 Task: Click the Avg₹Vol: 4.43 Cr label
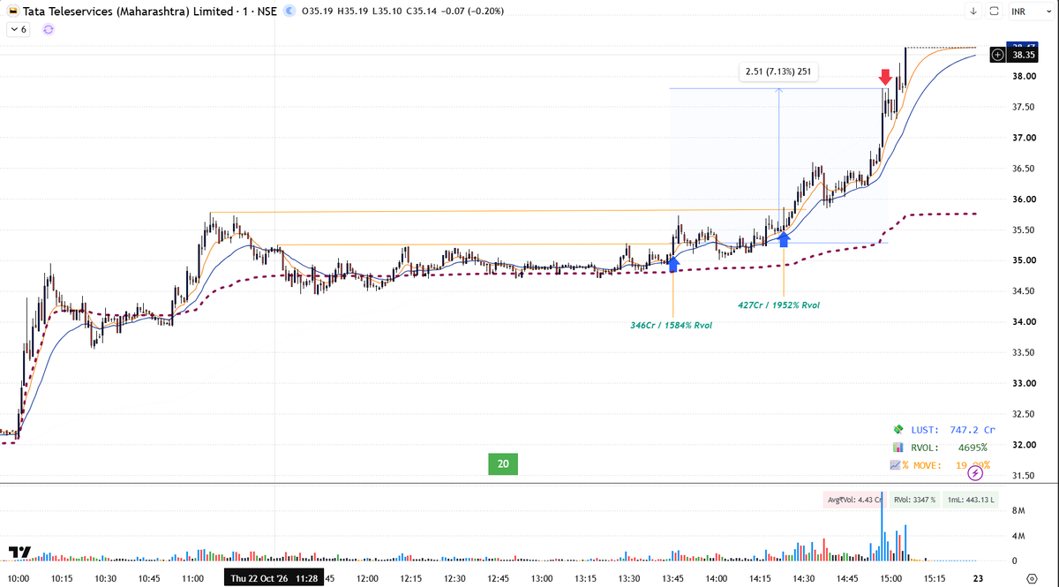tap(854, 500)
